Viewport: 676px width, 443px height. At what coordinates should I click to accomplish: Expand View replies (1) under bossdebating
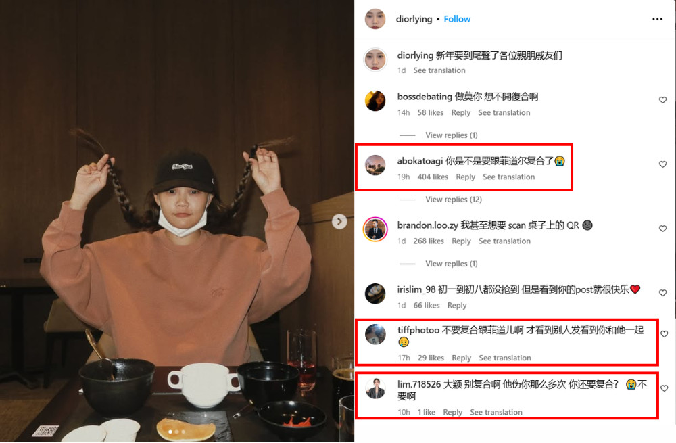(x=452, y=135)
